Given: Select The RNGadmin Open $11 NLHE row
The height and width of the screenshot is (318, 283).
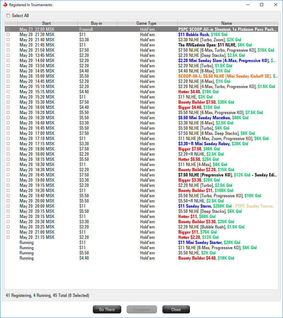Looking at the screenshot, I should point(142,45).
